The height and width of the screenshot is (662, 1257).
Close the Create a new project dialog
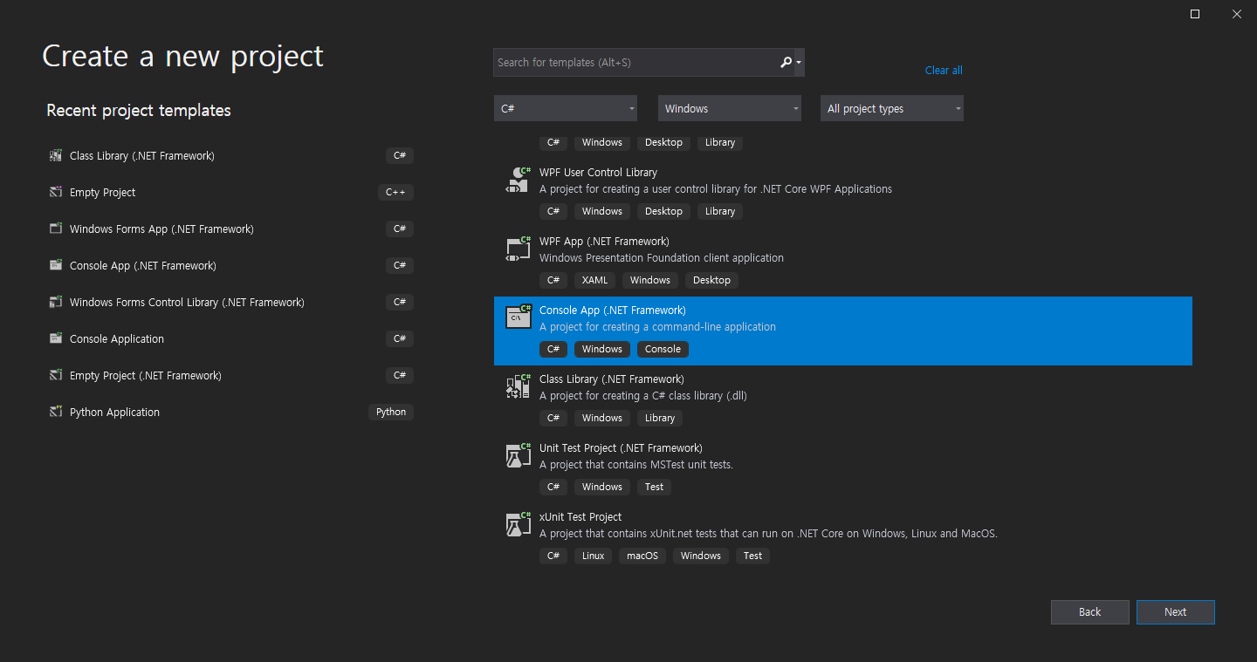click(x=1237, y=14)
